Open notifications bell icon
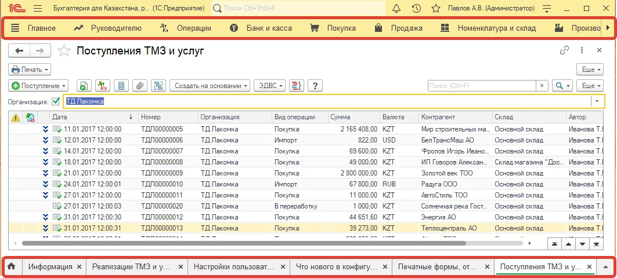The width and height of the screenshot is (617, 278). [x=396, y=8]
